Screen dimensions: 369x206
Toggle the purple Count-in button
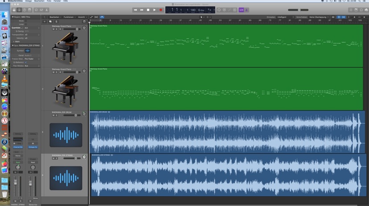(x=241, y=10)
